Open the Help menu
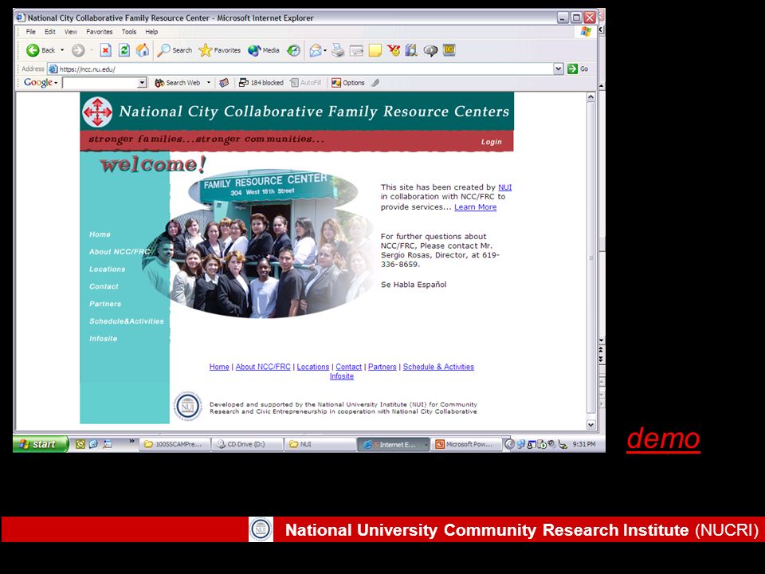The image size is (765, 574). (x=151, y=32)
